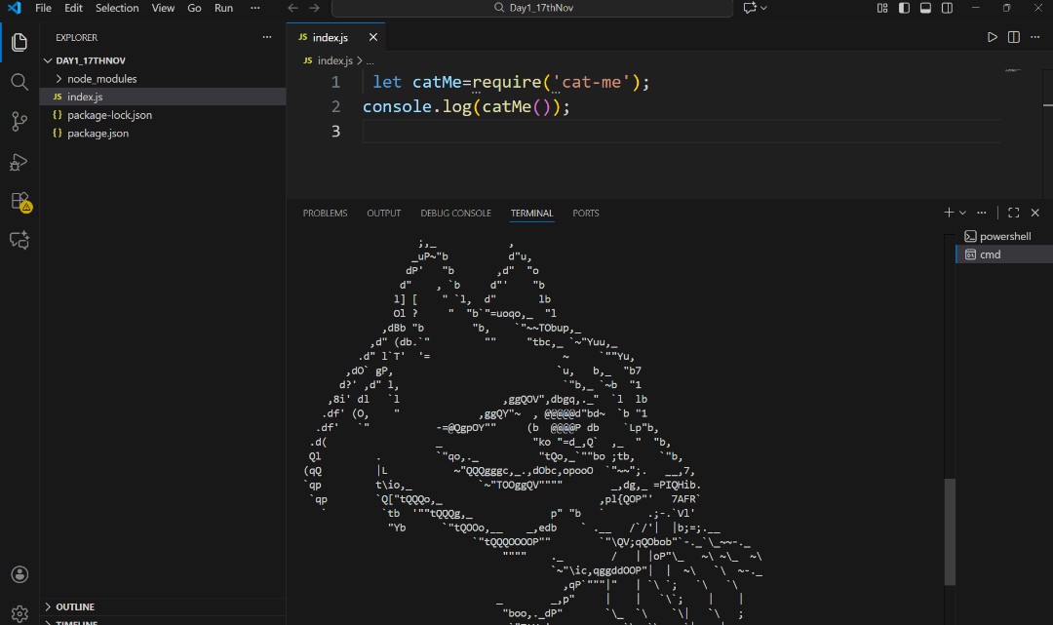Toggle the panel into maximized size
The width and height of the screenshot is (1053, 625).
click(1013, 212)
